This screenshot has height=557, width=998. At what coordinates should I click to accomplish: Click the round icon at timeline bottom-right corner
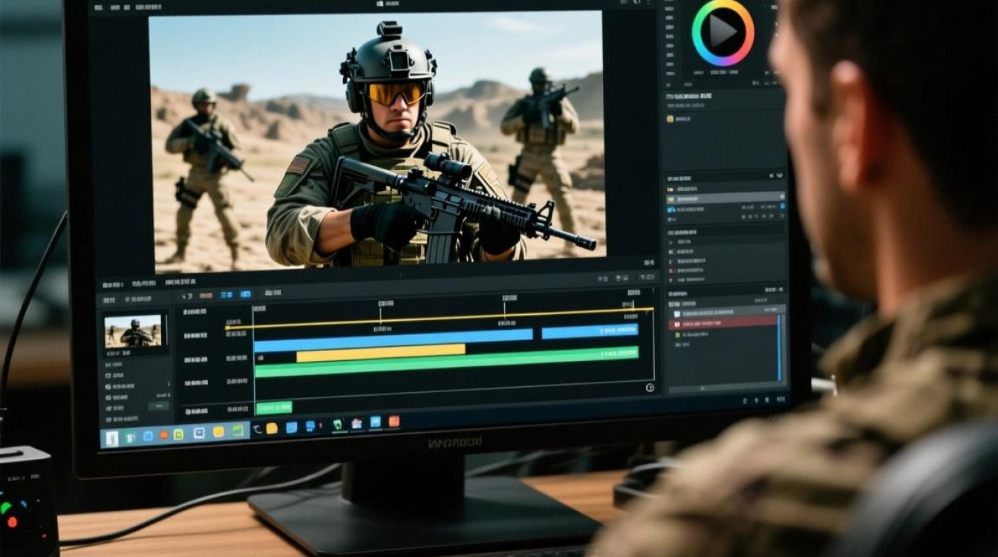[x=650, y=387]
